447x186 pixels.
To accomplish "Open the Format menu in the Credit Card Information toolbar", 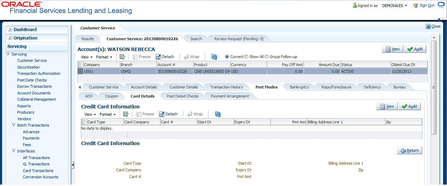I will click(107, 114).
